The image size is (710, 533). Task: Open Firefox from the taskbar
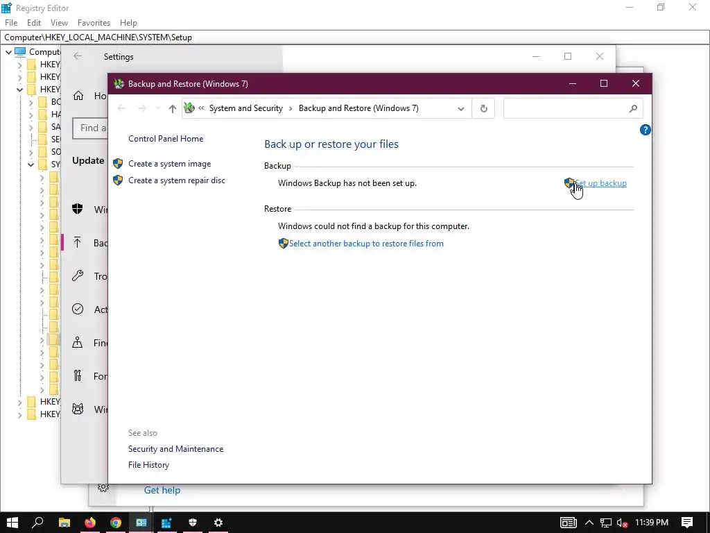90,523
